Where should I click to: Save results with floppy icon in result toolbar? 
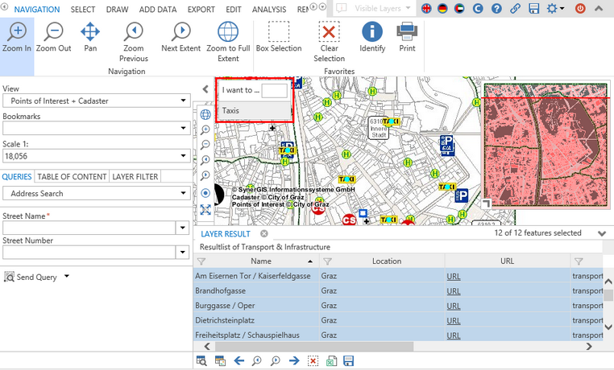[349, 360]
